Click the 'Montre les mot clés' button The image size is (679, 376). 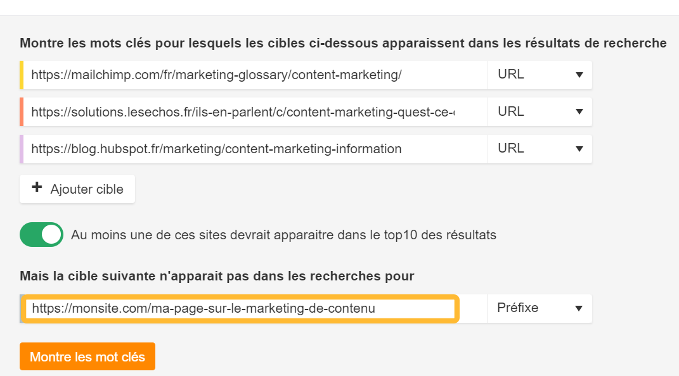pyautogui.click(x=87, y=356)
